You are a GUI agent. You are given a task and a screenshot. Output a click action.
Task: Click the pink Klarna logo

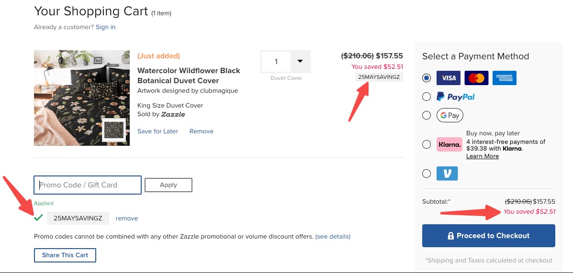click(x=449, y=144)
